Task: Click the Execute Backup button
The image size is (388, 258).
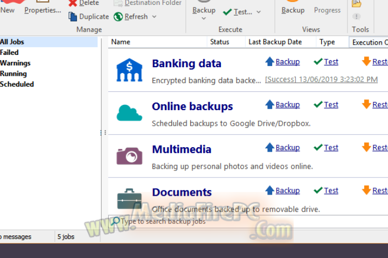Action: 204,8
